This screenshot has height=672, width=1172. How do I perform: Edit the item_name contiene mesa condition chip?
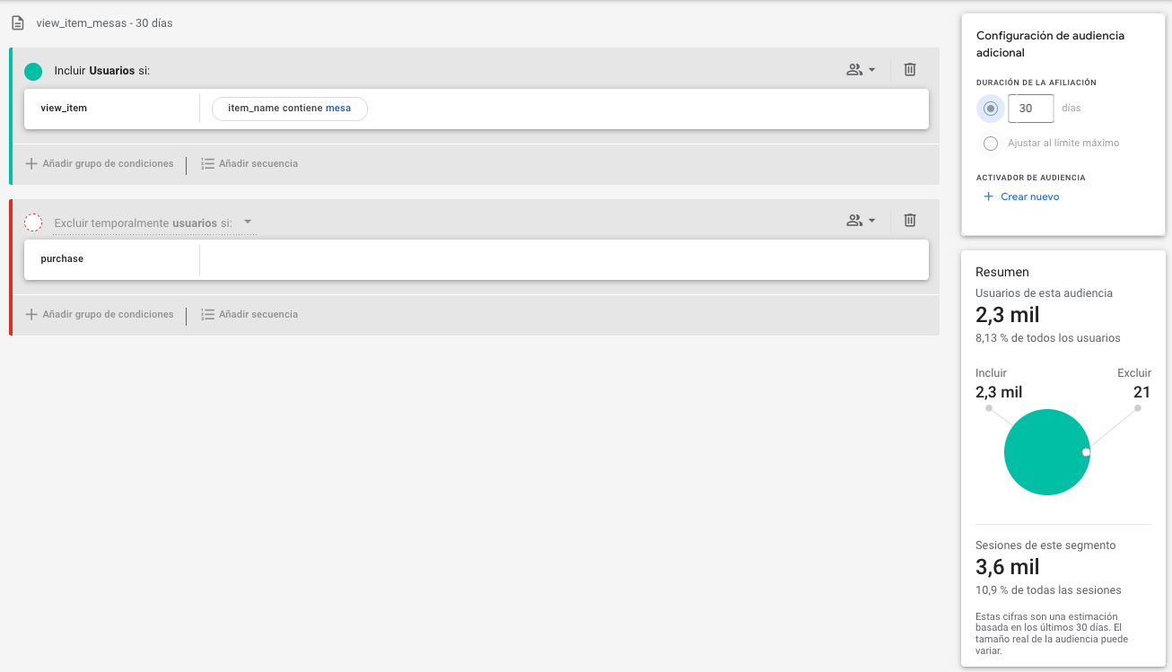(289, 108)
